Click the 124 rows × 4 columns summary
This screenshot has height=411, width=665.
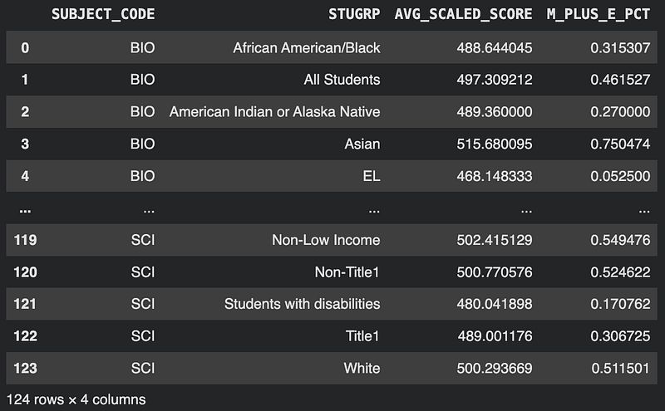click(x=76, y=399)
